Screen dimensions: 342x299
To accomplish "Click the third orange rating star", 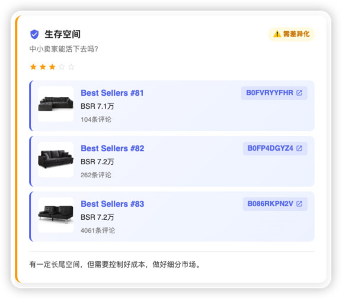I will tap(52, 67).
